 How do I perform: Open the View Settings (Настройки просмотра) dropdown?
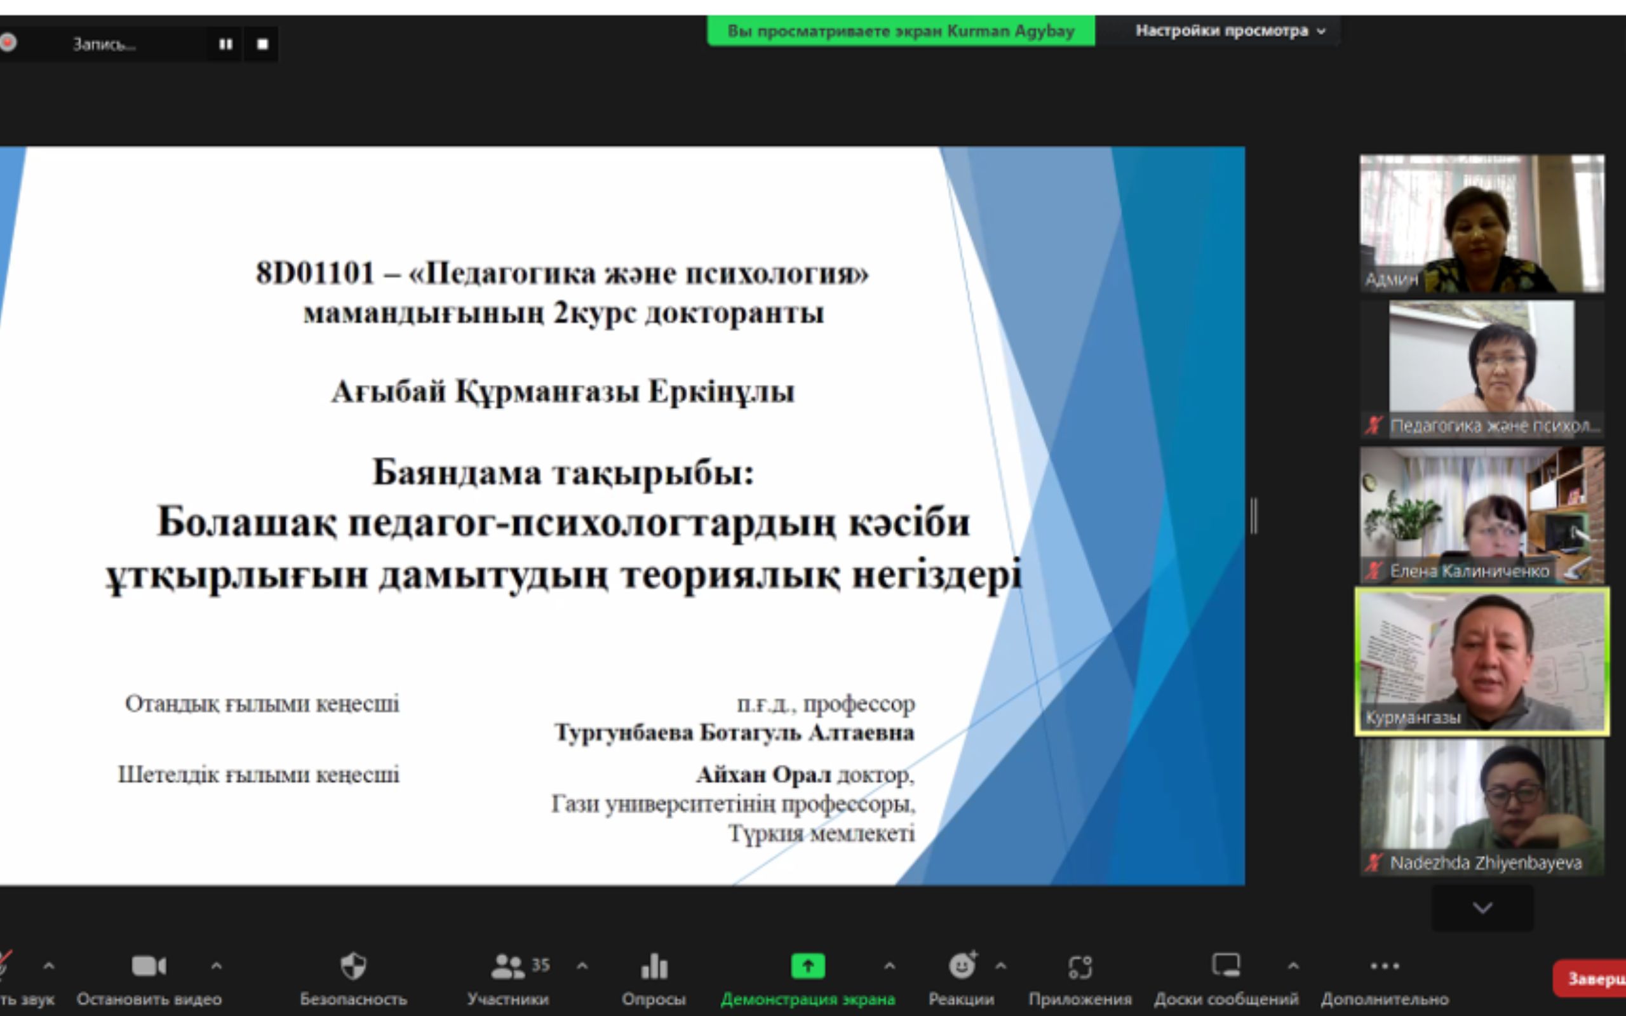click(1230, 31)
